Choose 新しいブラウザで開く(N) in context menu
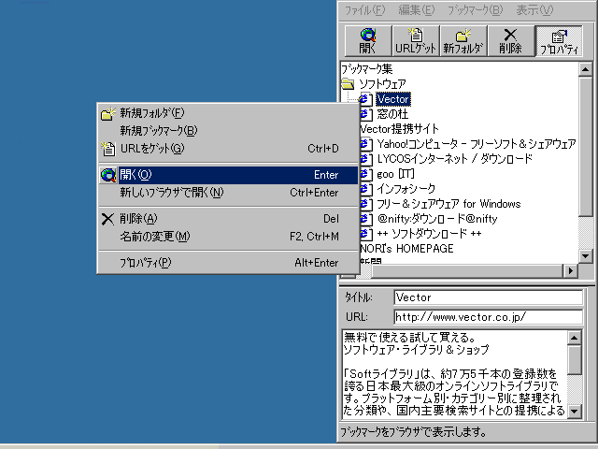Image resolution: width=598 pixels, height=449 pixels. tap(228, 193)
